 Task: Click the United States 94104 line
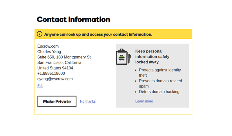point(55,68)
